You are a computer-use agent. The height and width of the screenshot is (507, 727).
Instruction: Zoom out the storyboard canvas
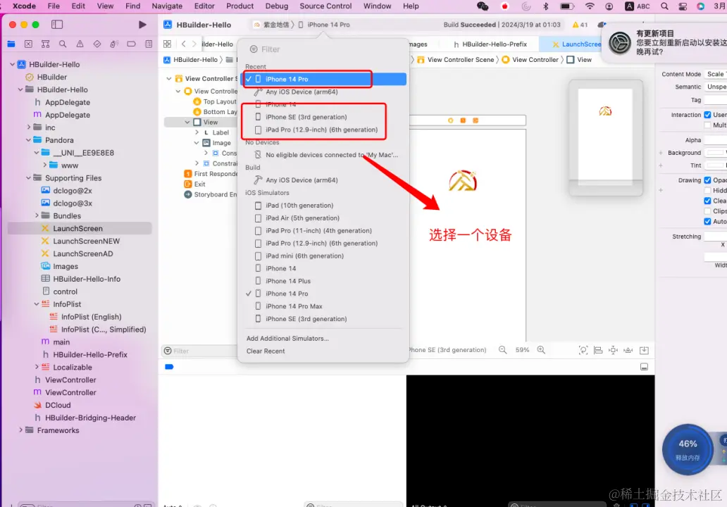click(502, 350)
